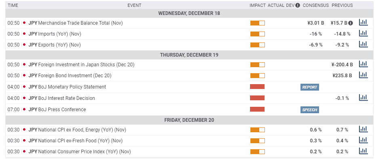Image resolution: width=376 pixels, height=163 pixels.
Task: Open chart icon for Foreign Bond Investment
Action: (363, 75)
